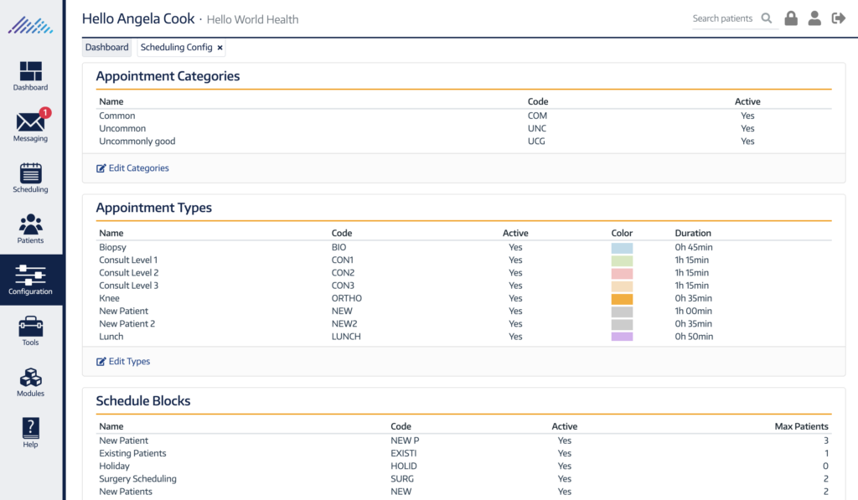Screen dimensions: 858x500
Task: Click the Knee orange color swatch
Action: point(622,299)
